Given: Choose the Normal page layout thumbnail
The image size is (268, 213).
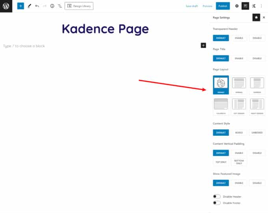Looking at the screenshot, I should [x=239, y=85].
